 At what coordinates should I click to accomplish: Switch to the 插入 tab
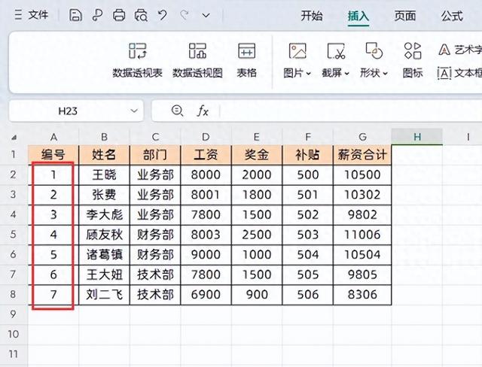(x=358, y=16)
